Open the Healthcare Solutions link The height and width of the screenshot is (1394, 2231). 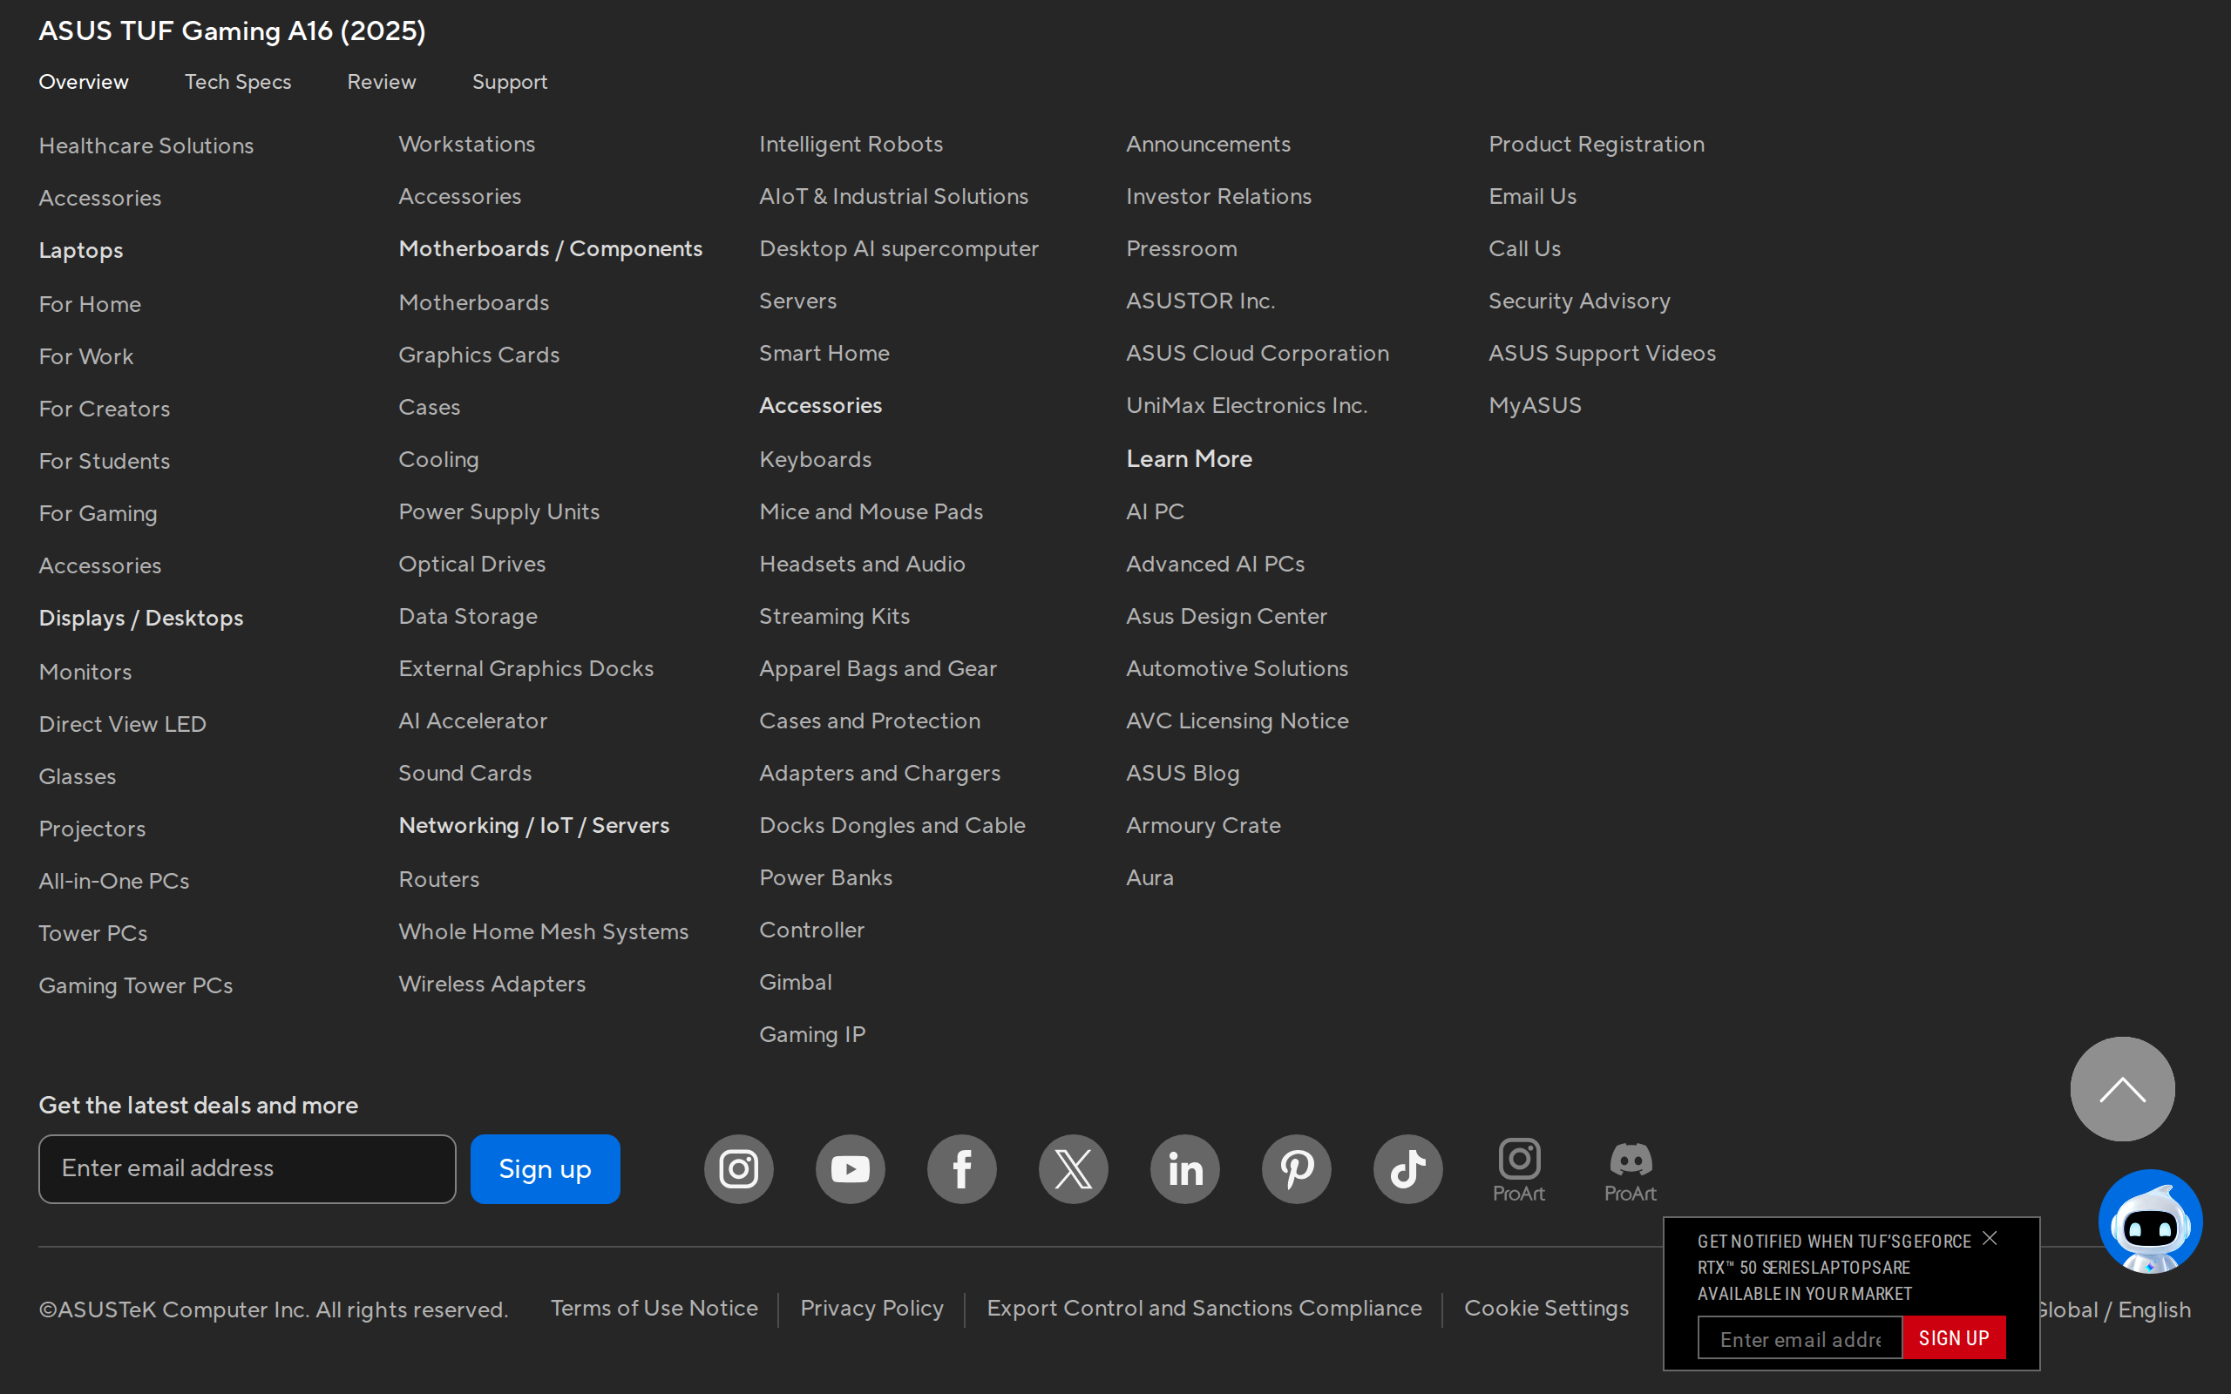(146, 145)
